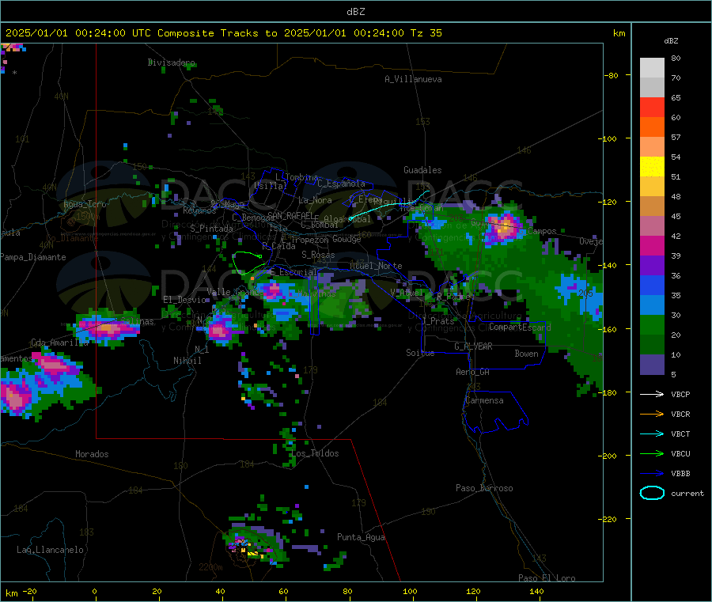This screenshot has width=712, height=602.
Task: Click the storm cell core near Campos
Action: point(504,227)
